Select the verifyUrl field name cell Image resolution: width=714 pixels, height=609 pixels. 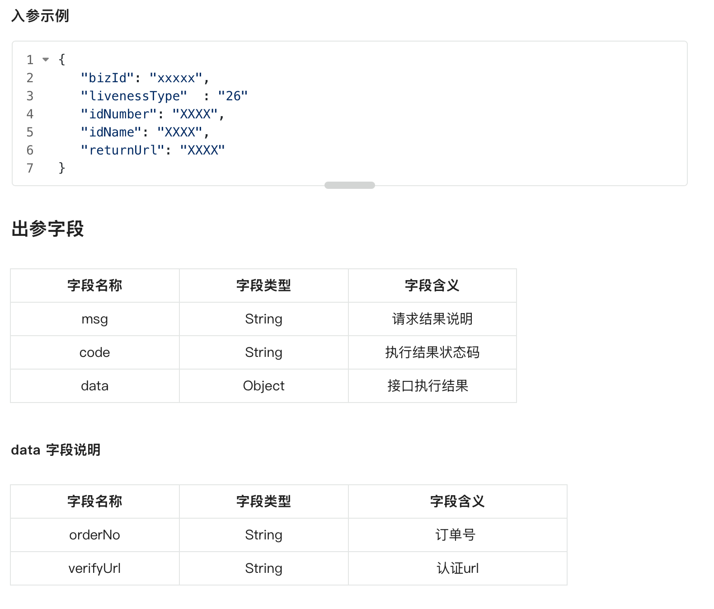pyautogui.click(x=95, y=568)
